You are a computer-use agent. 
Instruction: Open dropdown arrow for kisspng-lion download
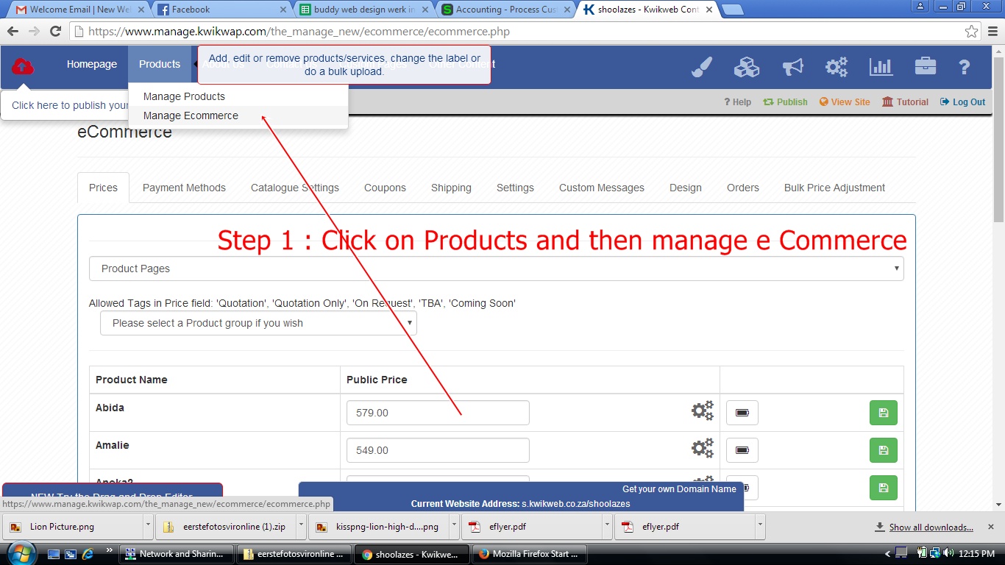pyautogui.click(x=454, y=527)
